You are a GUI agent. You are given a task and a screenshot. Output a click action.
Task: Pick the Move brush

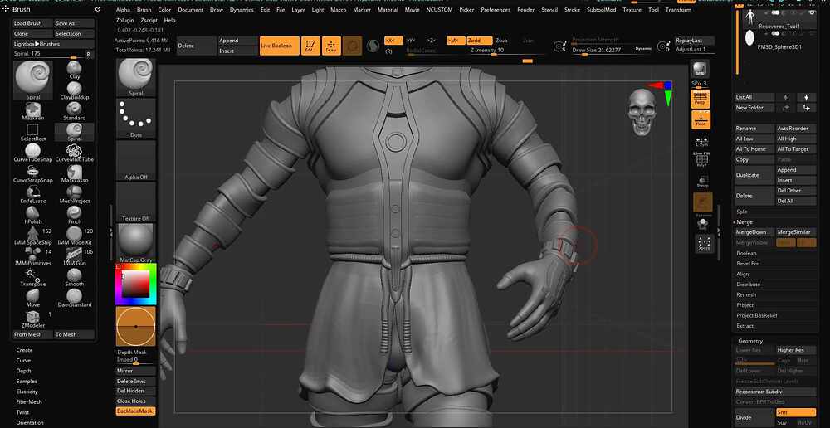click(x=33, y=298)
